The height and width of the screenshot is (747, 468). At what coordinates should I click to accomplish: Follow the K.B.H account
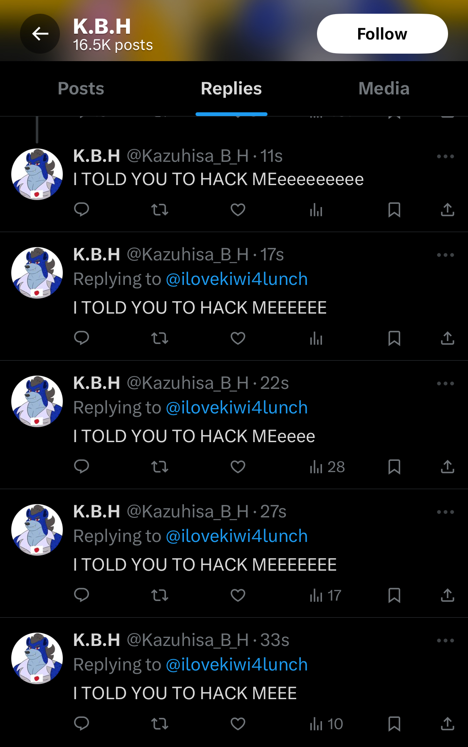point(382,34)
